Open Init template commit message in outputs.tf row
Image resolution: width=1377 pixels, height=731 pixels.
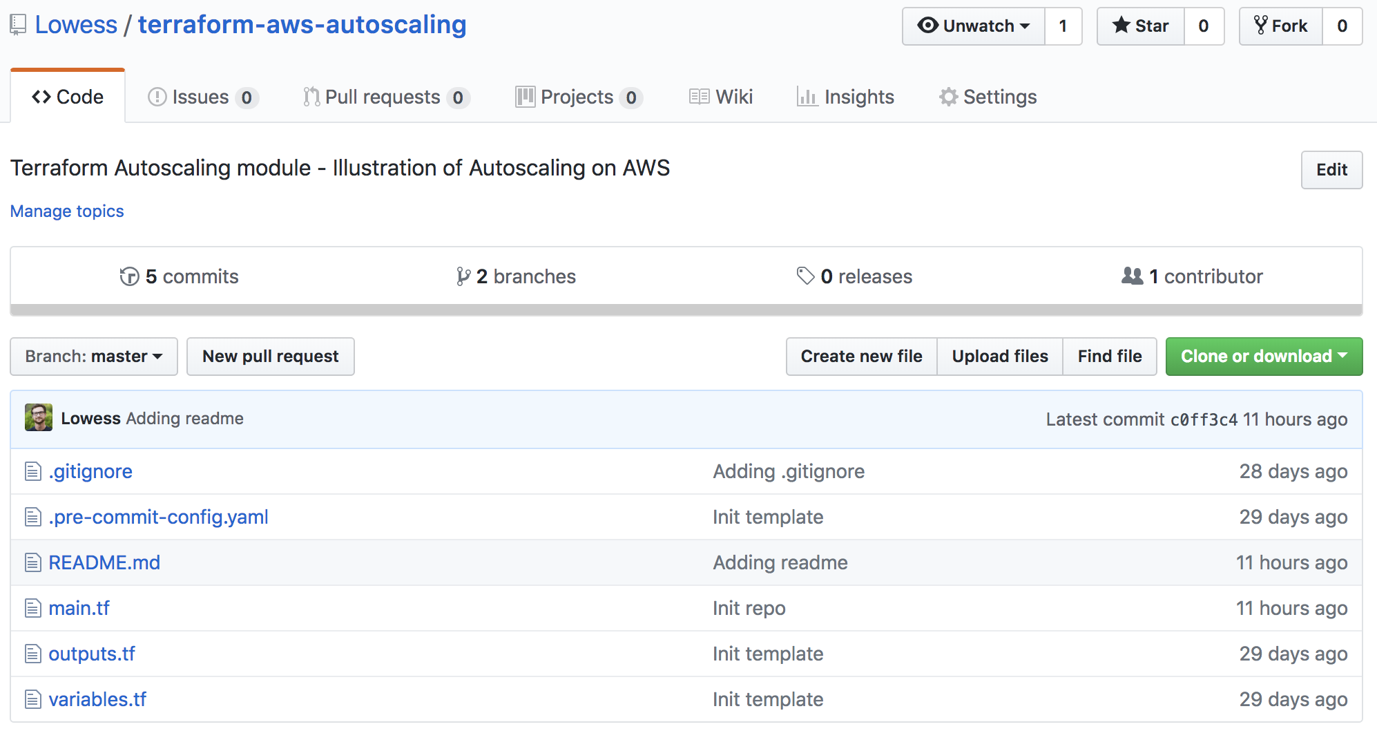(768, 654)
